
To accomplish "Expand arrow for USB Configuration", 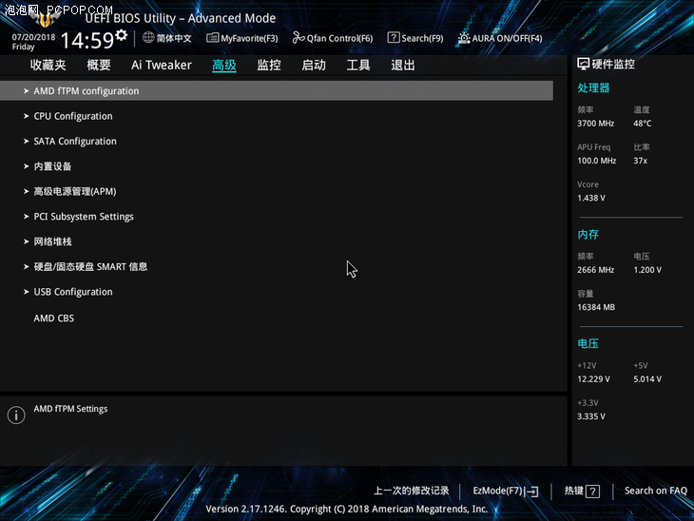I will coord(26,292).
